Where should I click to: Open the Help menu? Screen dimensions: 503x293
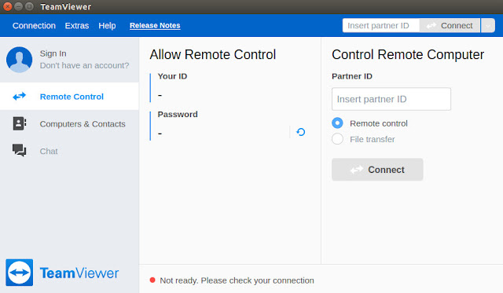pos(107,26)
